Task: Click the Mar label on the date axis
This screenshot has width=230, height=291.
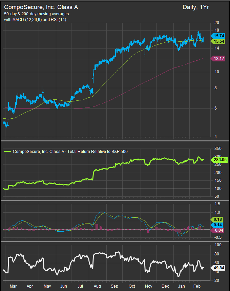Action: coord(13,286)
